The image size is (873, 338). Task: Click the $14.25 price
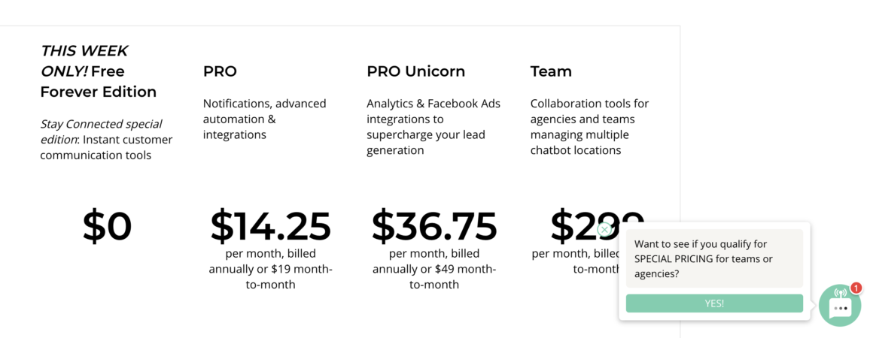270,226
